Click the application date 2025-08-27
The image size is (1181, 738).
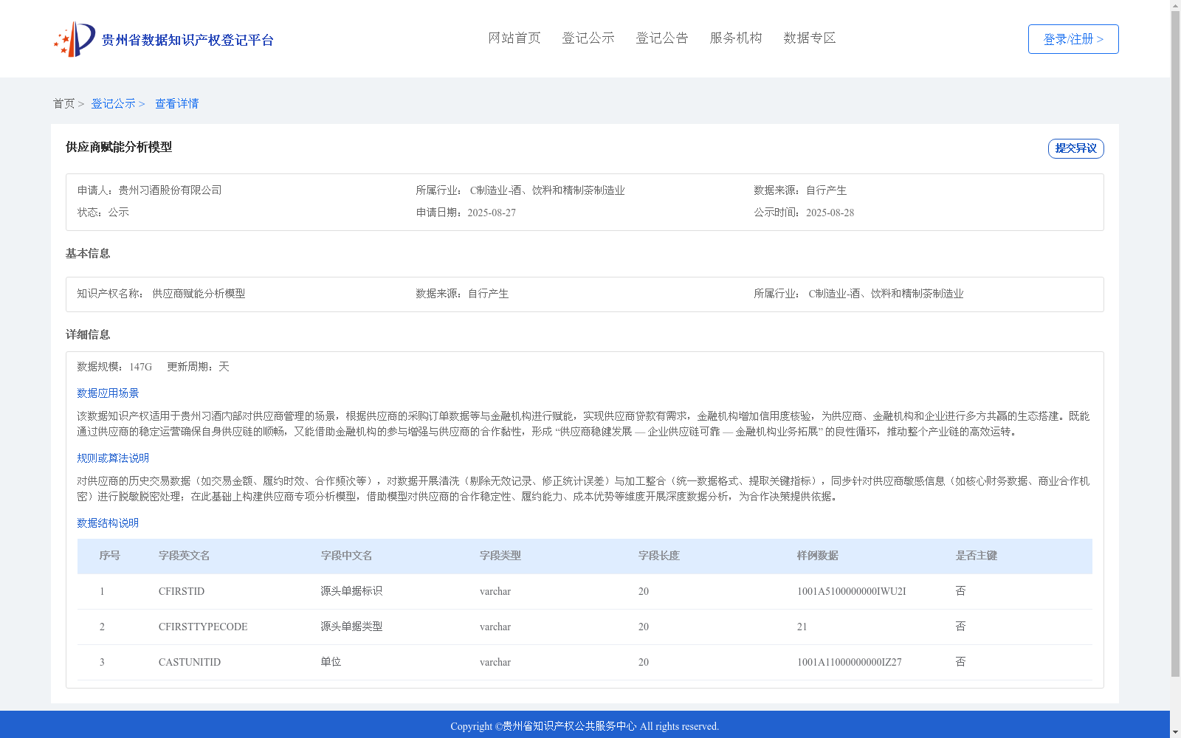(492, 213)
